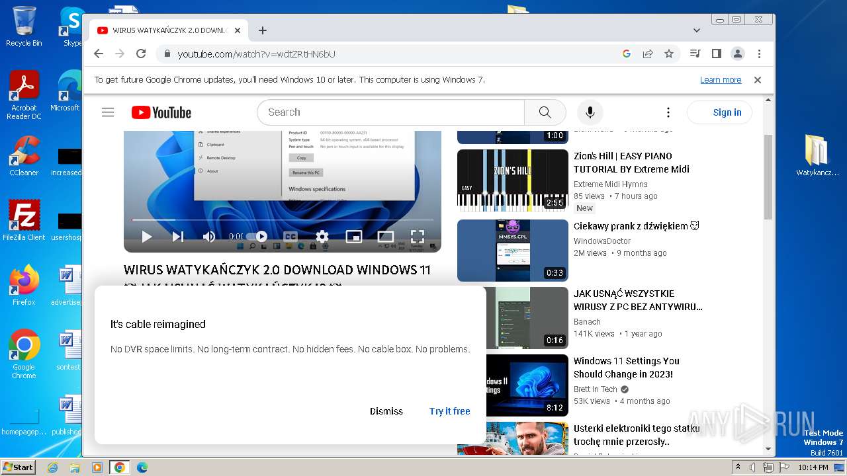
Task: Open Chrome's three-dot menu
Action: [x=759, y=54]
